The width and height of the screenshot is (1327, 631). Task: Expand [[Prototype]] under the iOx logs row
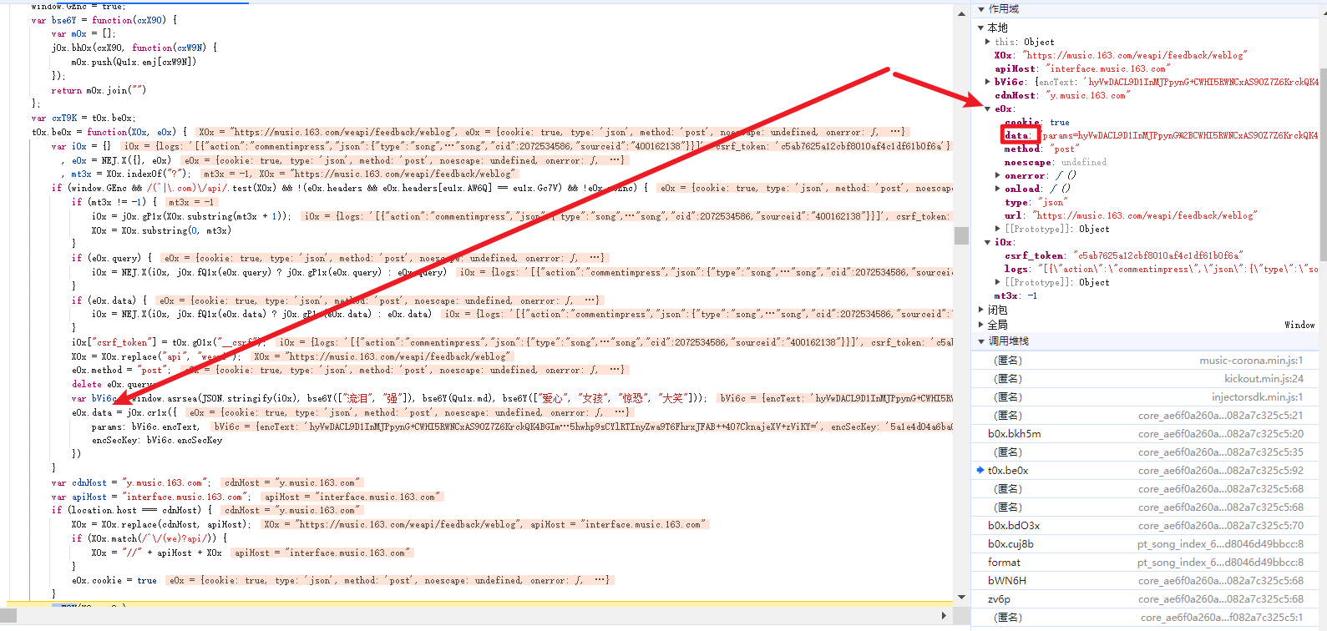coord(998,282)
